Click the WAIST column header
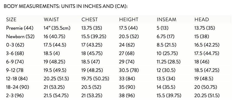Viewport: 237px width, 106px height. click(x=51, y=20)
